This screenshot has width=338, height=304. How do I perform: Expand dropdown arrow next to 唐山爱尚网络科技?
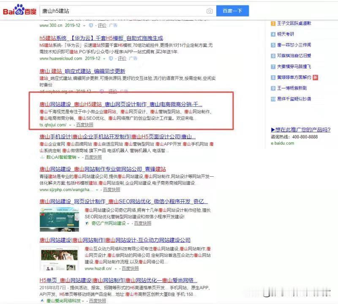83,301
